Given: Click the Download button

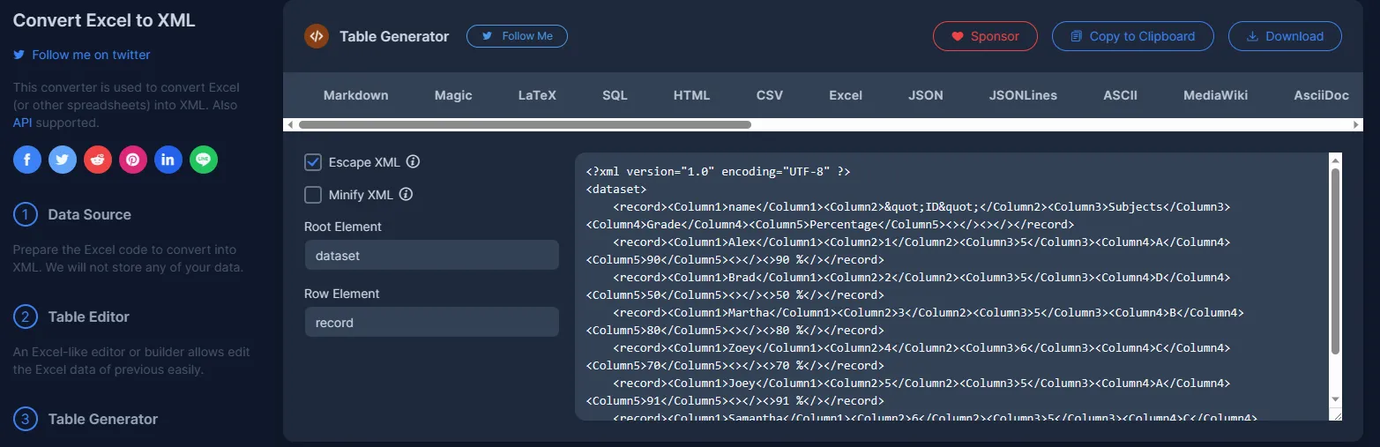Looking at the screenshot, I should coord(1285,36).
